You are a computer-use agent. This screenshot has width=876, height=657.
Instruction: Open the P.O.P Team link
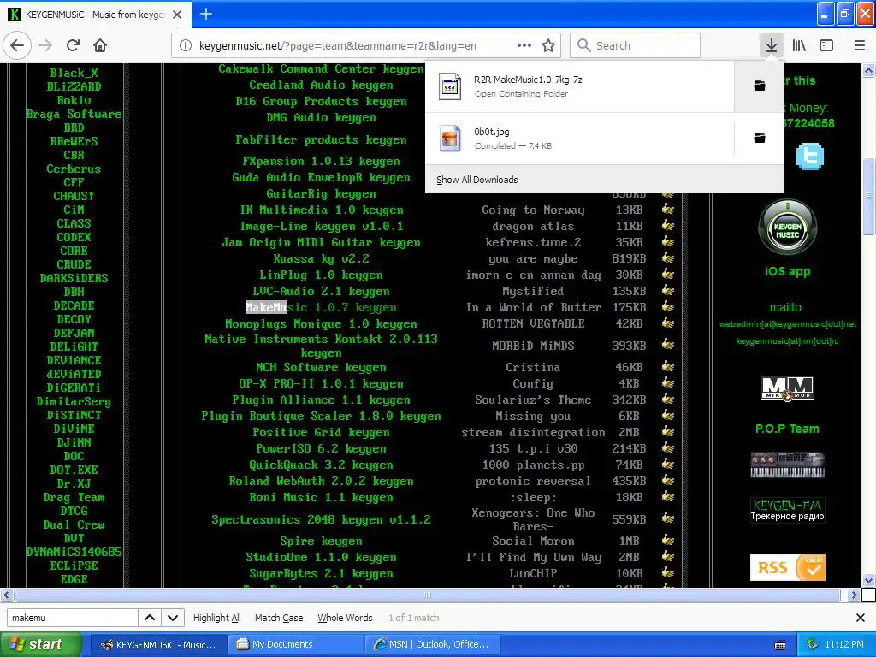(x=787, y=429)
